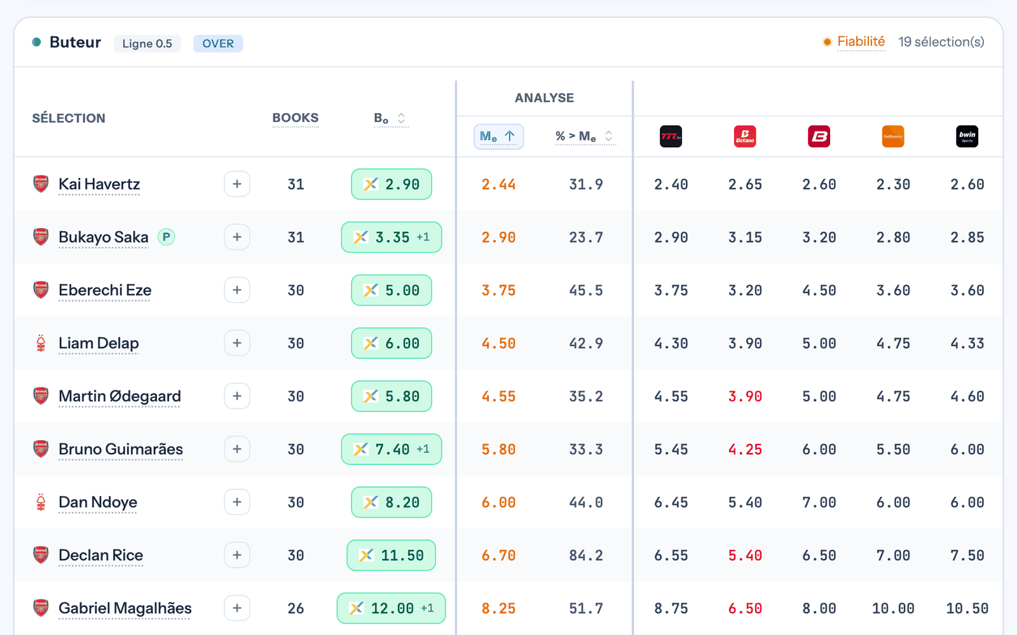Click best odds 8.20 for Dan Ndoye

tap(392, 502)
